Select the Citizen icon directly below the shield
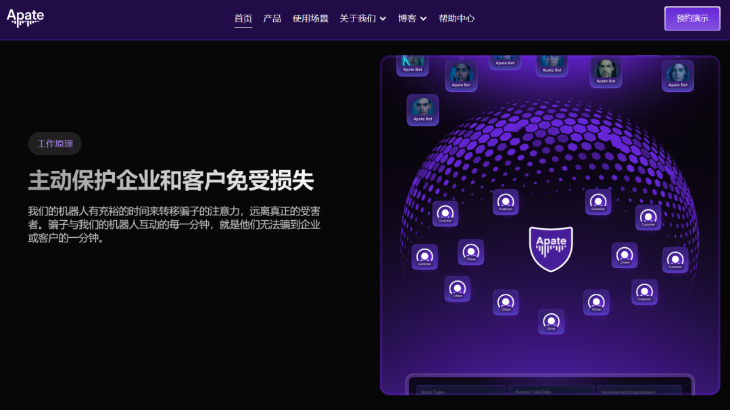The width and height of the screenshot is (730, 410). coord(552,322)
